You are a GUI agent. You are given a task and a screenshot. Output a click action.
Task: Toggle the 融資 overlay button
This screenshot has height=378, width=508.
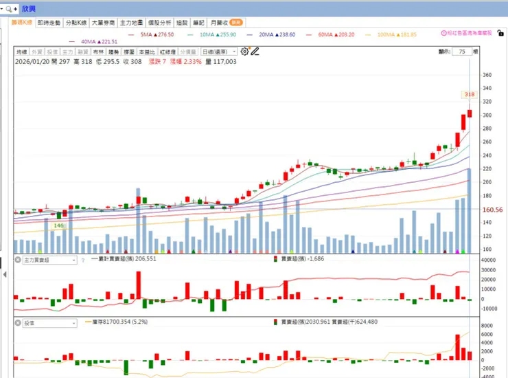pyautogui.click(x=83, y=52)
